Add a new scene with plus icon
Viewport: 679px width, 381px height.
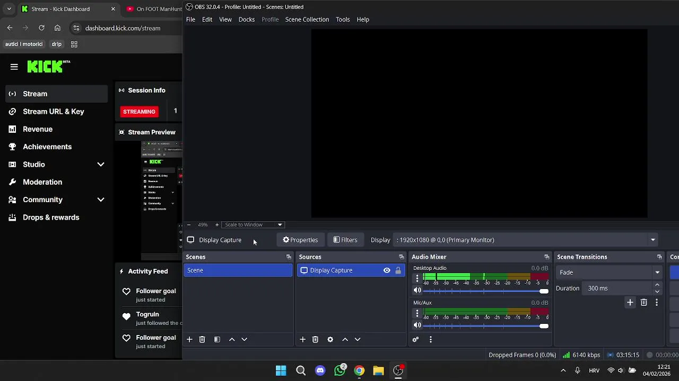coord(189,339)
